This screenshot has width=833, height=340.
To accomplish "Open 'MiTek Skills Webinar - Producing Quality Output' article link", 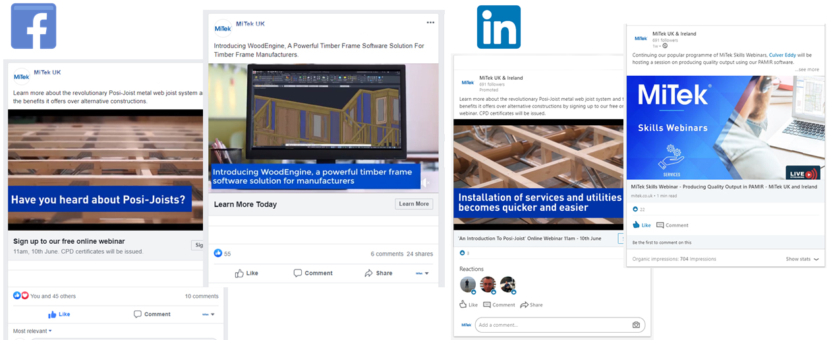I will (x=724, y=186).
